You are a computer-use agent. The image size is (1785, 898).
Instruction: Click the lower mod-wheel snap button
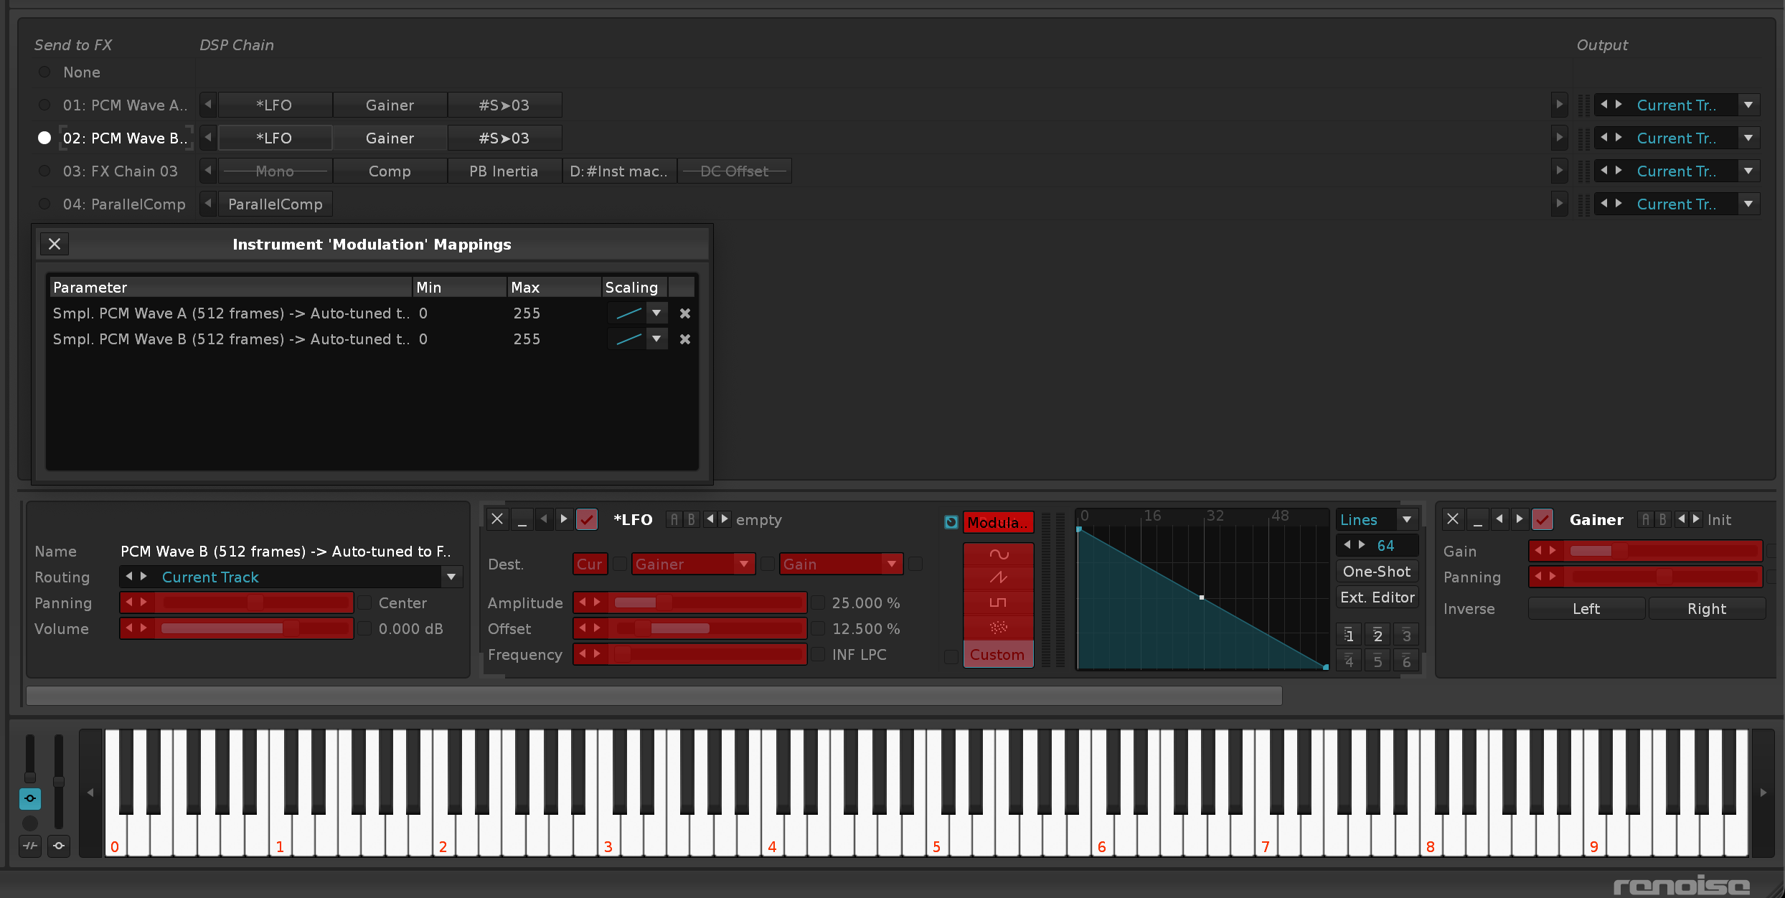[x=59, y=846]
